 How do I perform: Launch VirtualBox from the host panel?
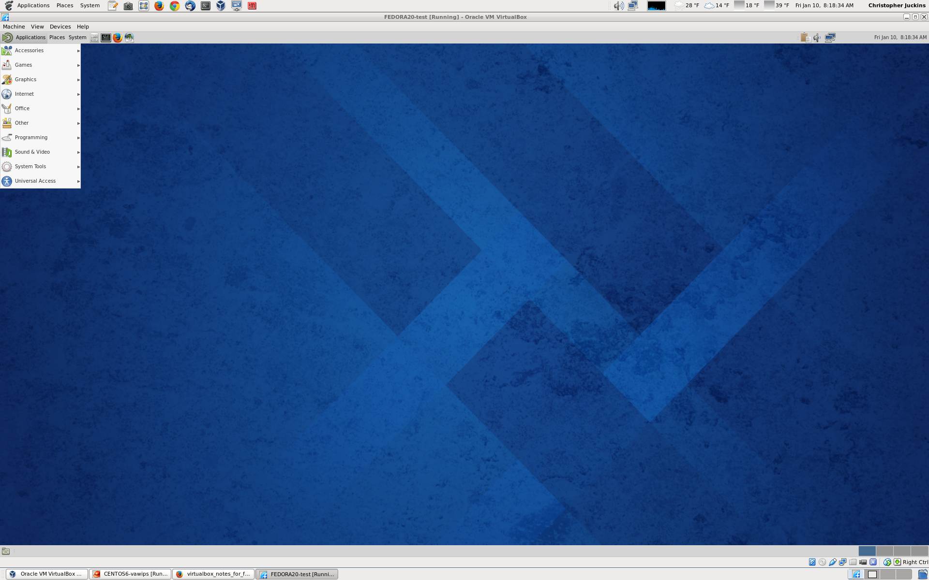coord(221,6)
